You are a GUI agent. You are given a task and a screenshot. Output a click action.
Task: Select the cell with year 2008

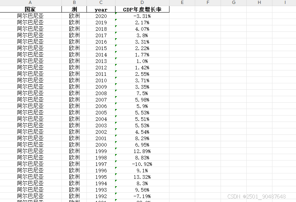click(101, 93)
